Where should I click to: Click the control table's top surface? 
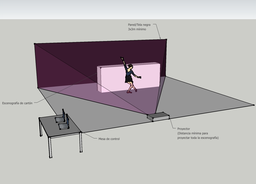50,127
